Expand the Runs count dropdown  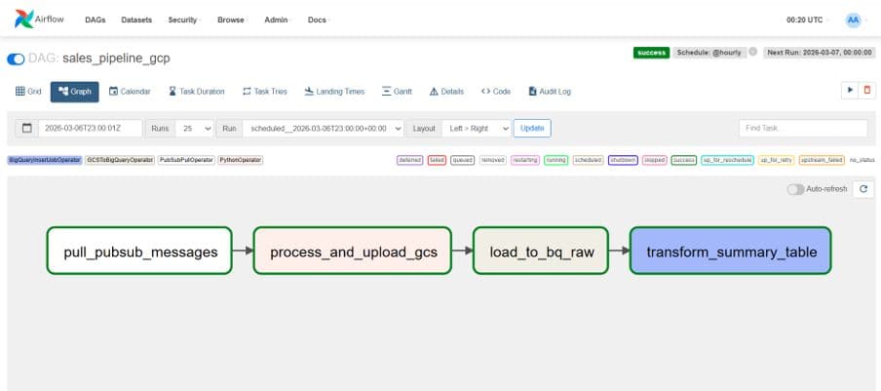[195, 128]
